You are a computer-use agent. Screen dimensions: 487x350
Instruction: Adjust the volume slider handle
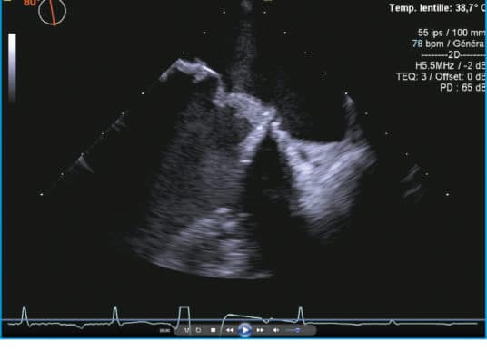(297, 330)
